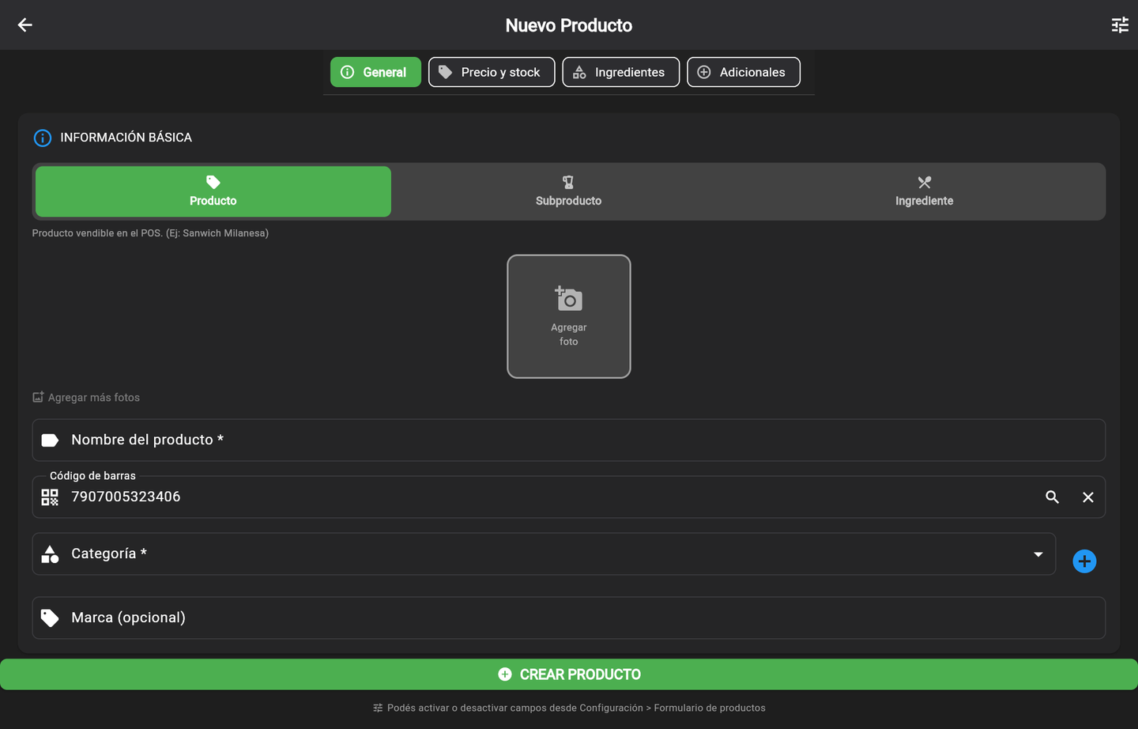Select the Subproducto type option
1138x729 pixels.
[569, 191]
